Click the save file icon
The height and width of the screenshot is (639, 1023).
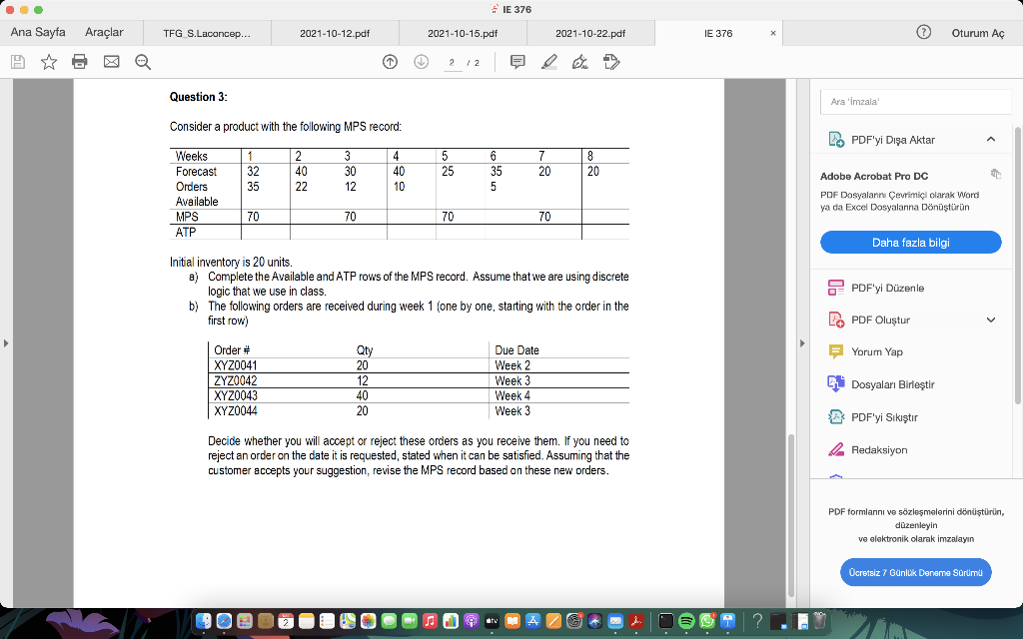[x=18, y=62]
